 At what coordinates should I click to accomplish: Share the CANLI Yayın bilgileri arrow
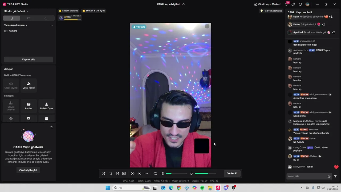(183, 4)
